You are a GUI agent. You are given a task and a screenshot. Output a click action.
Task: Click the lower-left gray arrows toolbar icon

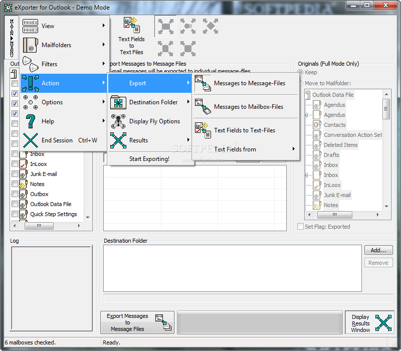[165, 48]
